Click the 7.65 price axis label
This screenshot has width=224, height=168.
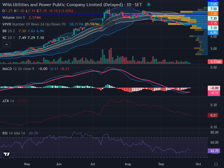pos(213,4)
